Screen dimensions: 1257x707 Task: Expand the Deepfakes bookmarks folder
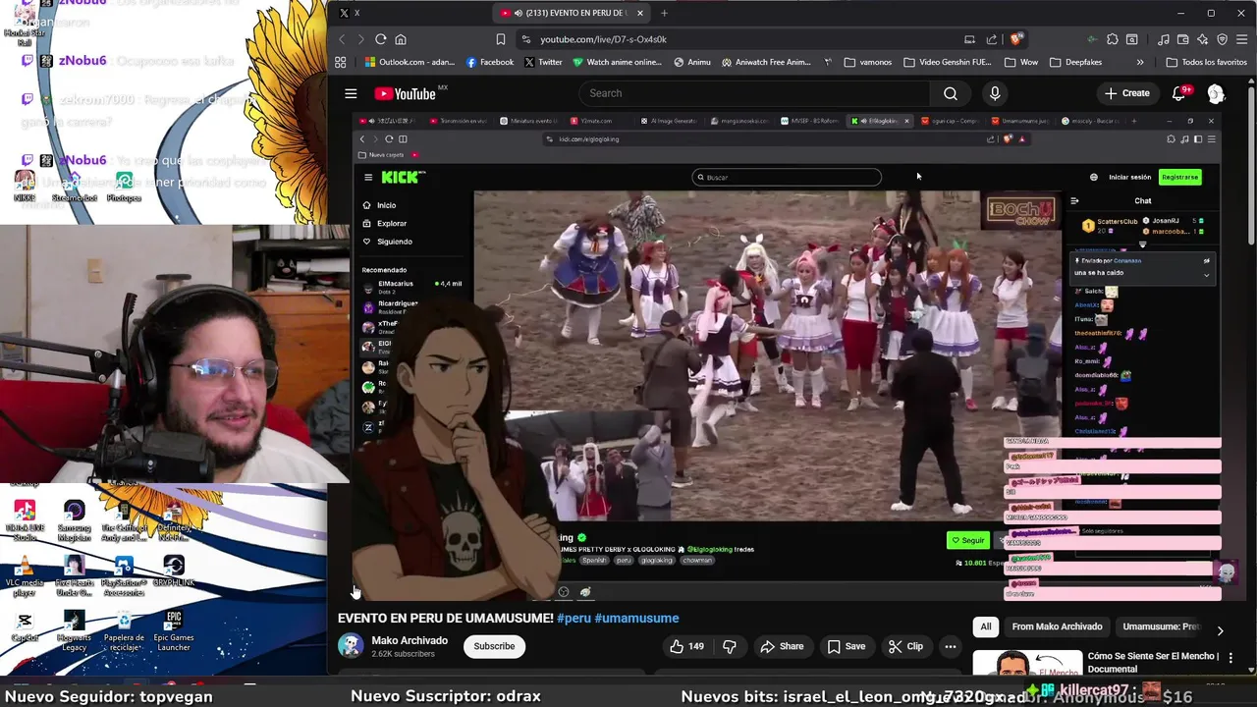click(x=1075, y=62)
